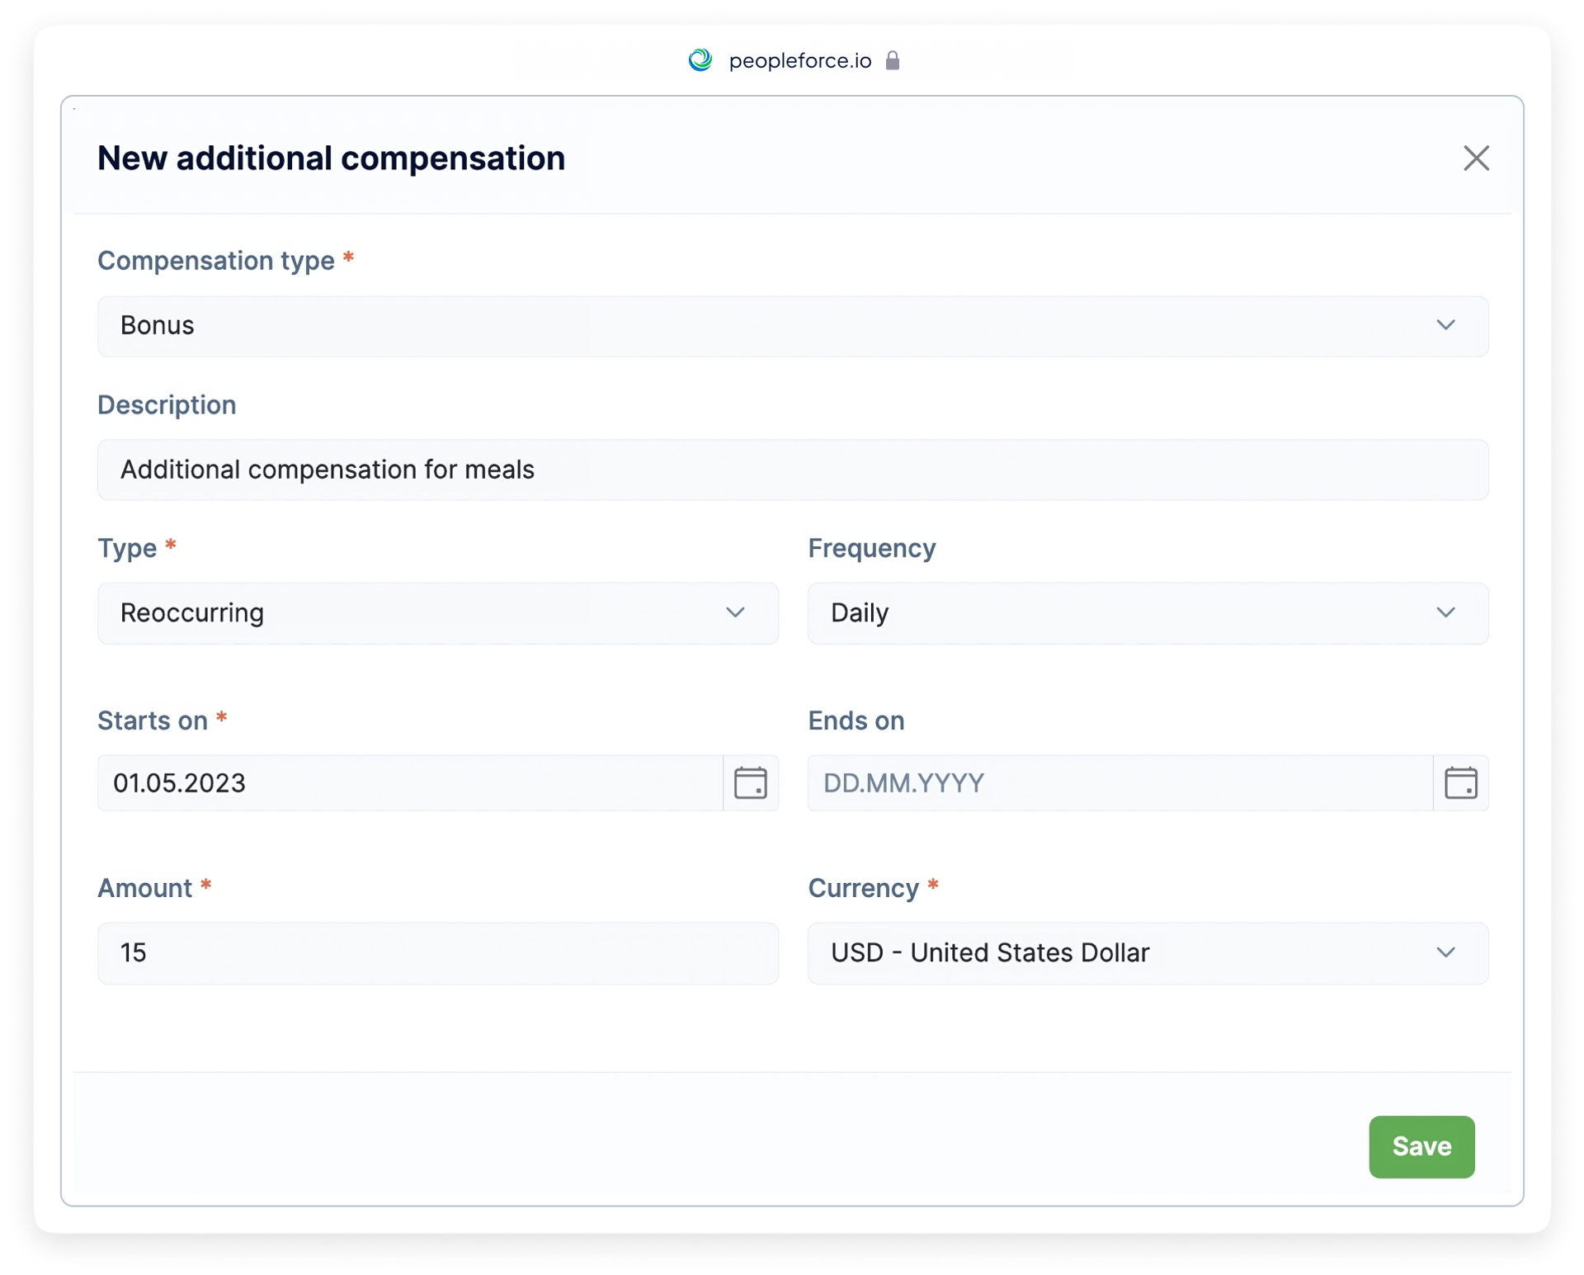Open the Type dropdown showing Reoccurring

[438, 613]
